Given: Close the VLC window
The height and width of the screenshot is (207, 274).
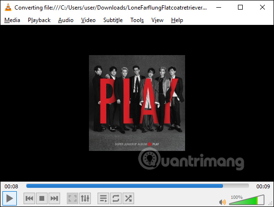Looking at the screenshot, I should (x=262, y=7).
